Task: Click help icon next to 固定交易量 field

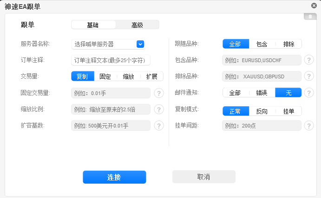Action: (x=159, y=93)
